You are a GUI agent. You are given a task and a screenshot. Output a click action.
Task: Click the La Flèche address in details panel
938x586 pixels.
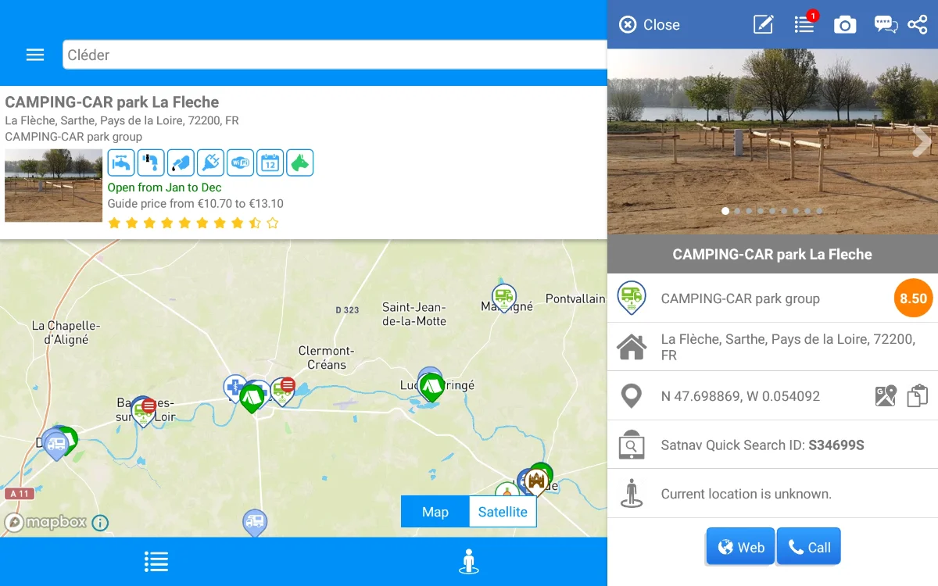pos(788,347)
